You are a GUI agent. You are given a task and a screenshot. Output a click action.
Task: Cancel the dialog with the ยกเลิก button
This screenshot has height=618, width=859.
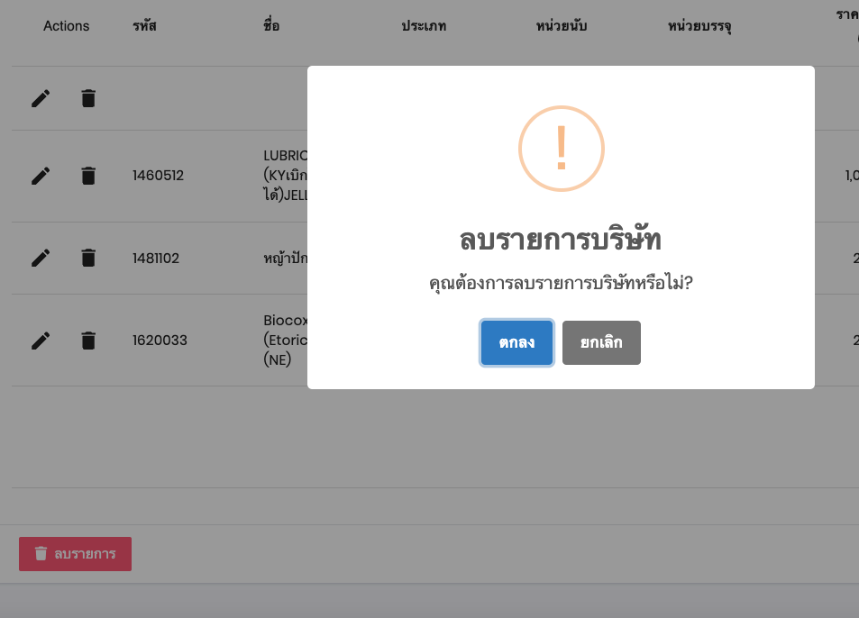click(x=601, y=343)
